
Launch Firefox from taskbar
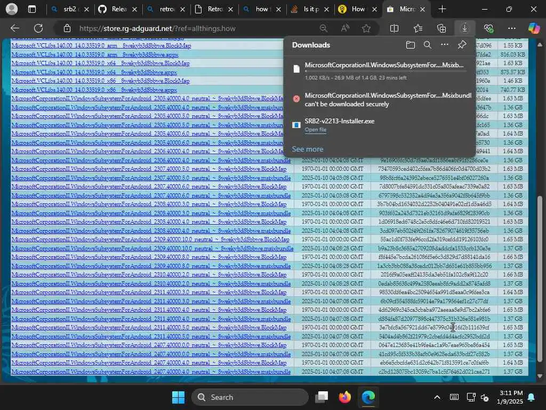[345, 397]
